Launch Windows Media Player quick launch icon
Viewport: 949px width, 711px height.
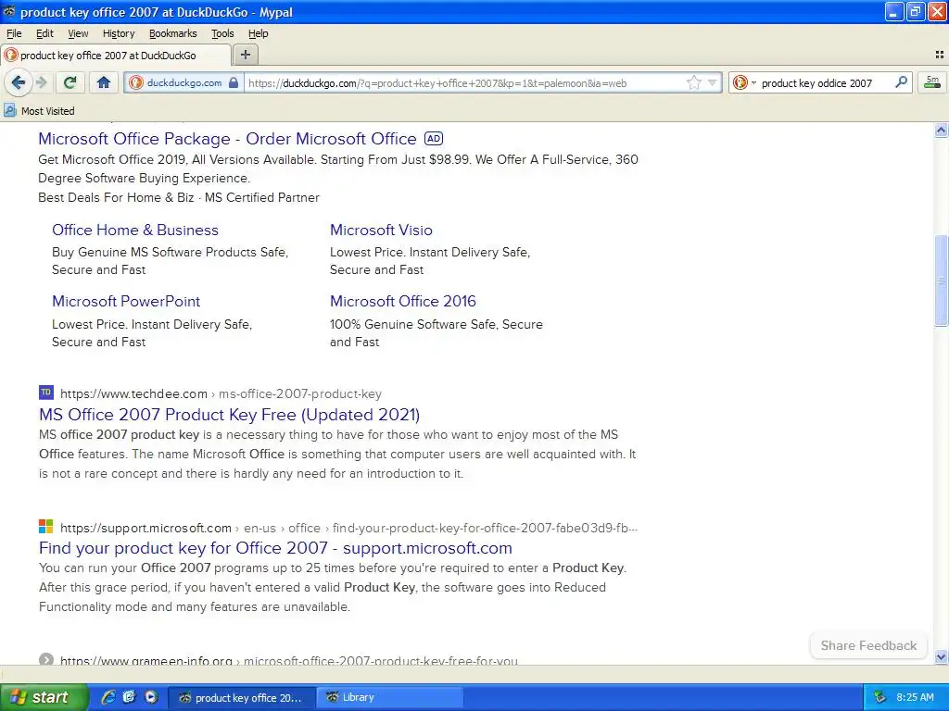click(x=151, y=697)
